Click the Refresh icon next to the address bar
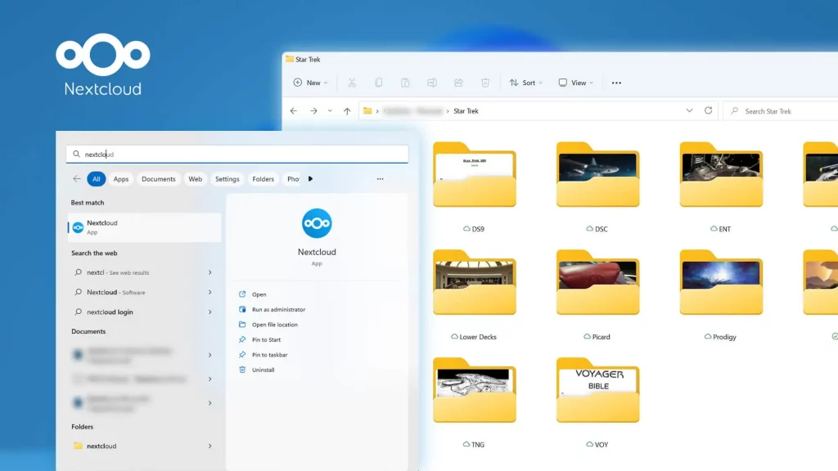Viewport: 838px width, 471px height. pyautogui.click(x=709, y=110)
